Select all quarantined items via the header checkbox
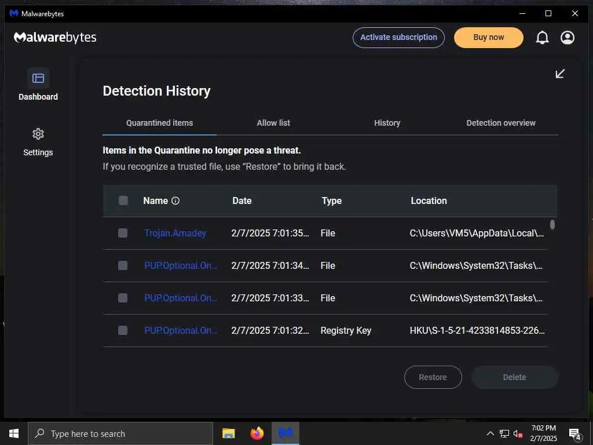 123,200
